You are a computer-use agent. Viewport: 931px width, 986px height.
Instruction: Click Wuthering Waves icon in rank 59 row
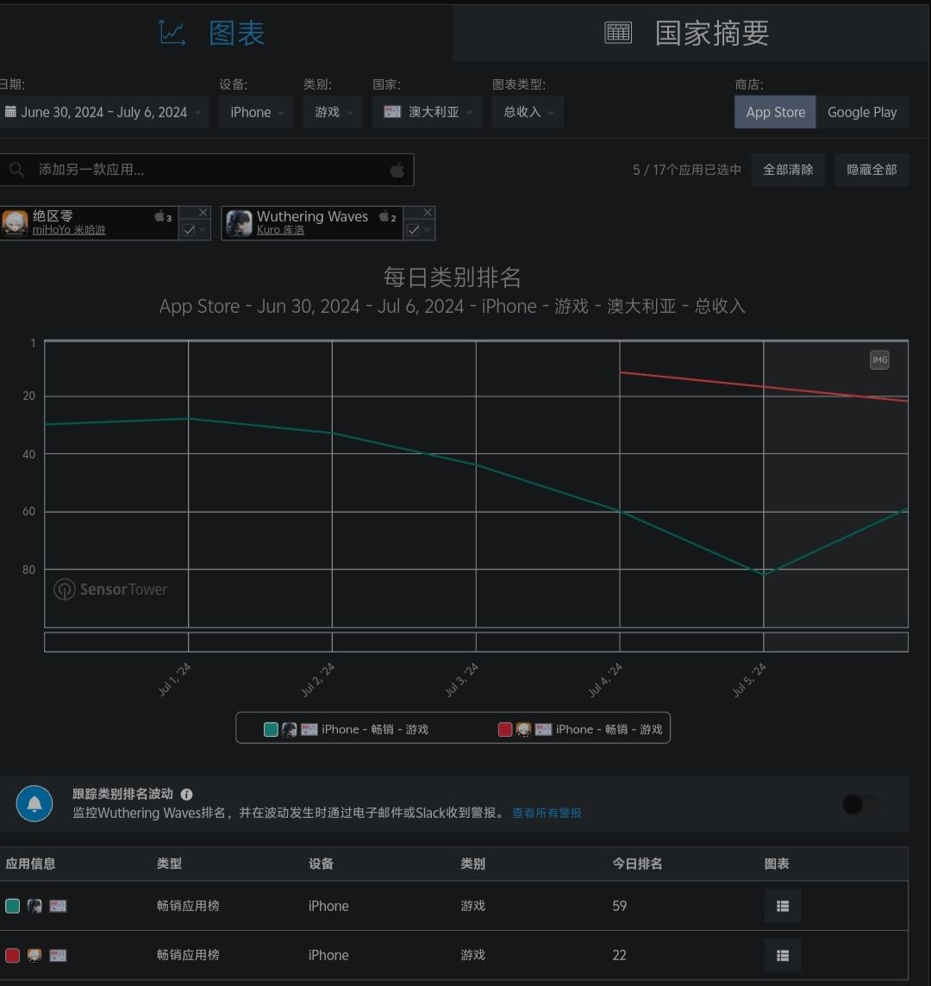34,906
